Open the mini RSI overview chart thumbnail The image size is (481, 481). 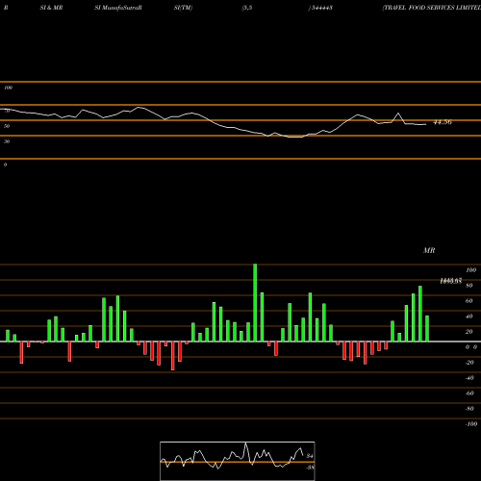tap(238, 461)
